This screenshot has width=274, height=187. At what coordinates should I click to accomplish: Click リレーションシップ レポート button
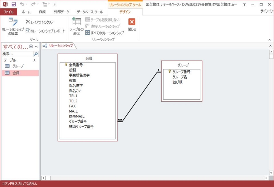[46, 31]
